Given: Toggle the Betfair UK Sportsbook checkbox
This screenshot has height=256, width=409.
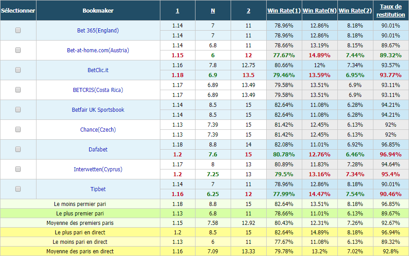Looking at the screenshot, I should [18, 110].
